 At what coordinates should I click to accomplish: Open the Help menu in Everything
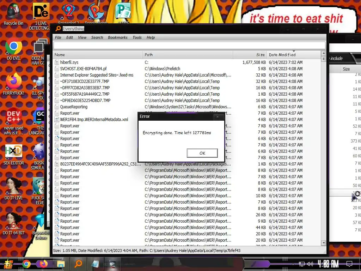coord(151,37)
